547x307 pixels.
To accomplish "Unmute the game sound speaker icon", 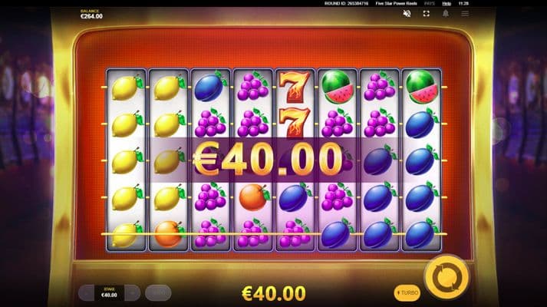I will click(x=407, y=14).
